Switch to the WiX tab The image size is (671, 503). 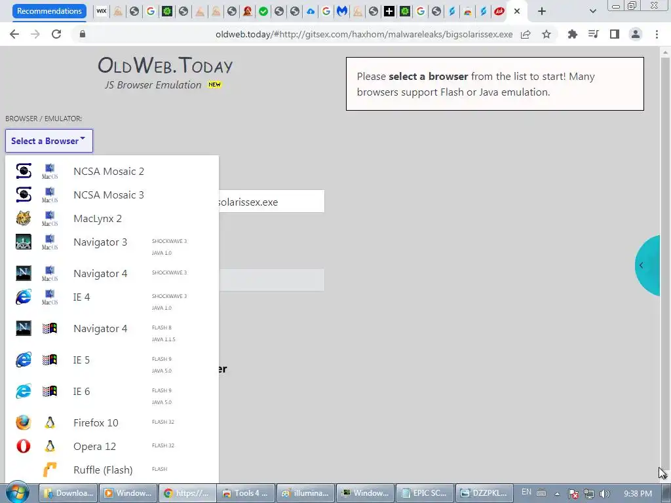(x=102, y=11)
